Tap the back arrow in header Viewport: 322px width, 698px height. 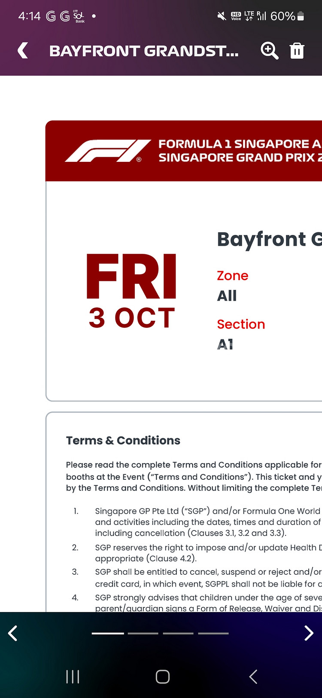click(23, 51)
